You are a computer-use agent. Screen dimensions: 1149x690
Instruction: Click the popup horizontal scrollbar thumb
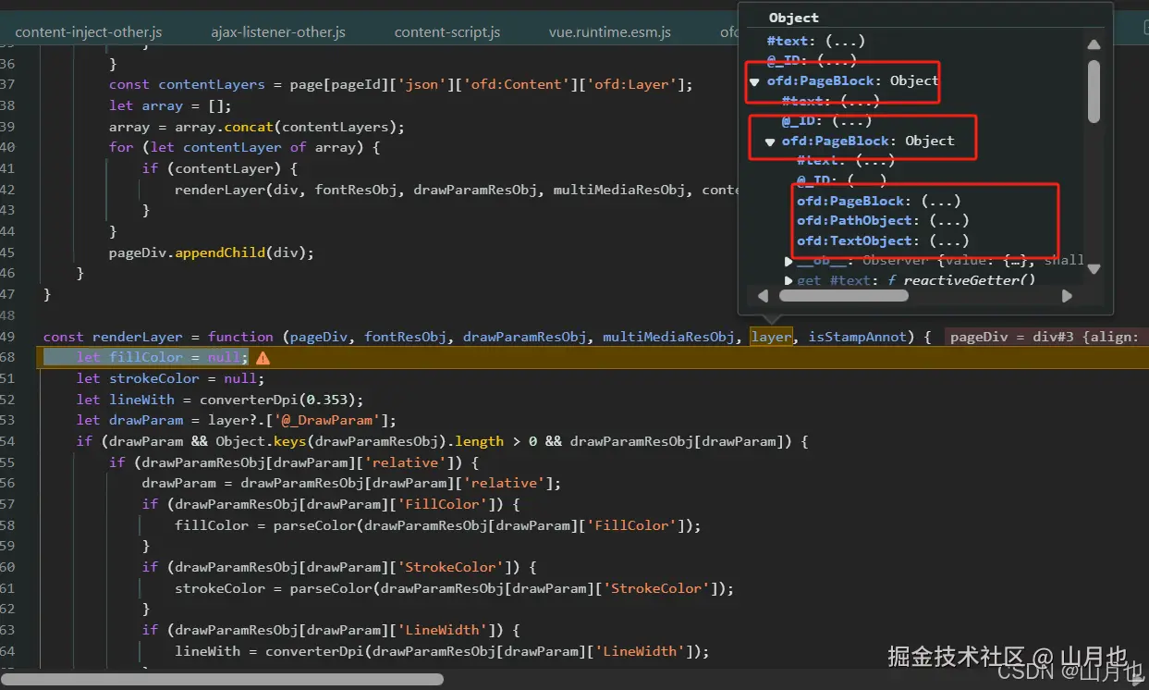point(844,296)
